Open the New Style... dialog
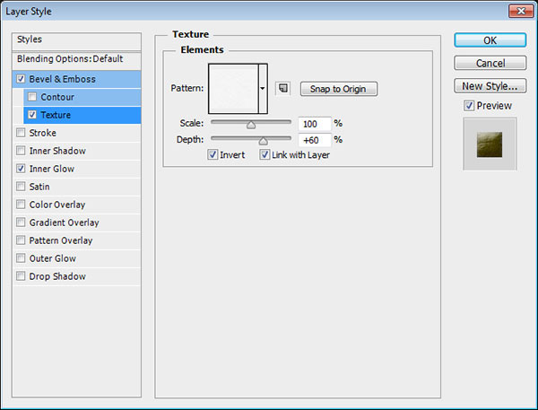Viewport: 538px width, 410px height. point(490,86)
